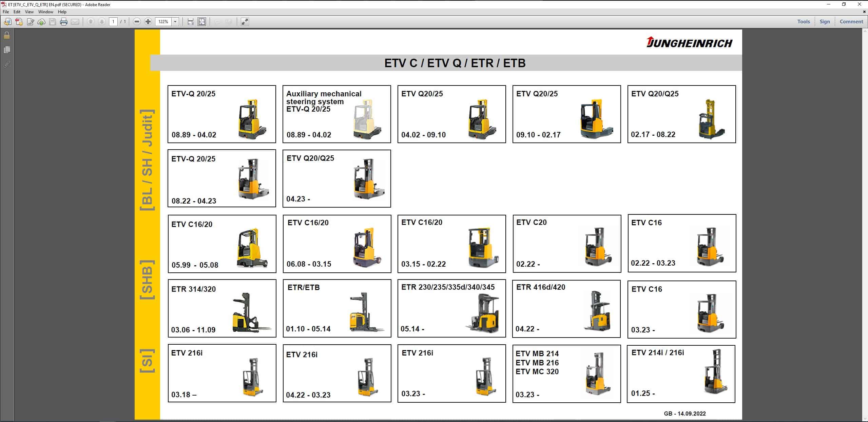Open the ETV Q20/Q25 02.17 - 08.22 card
The image size is (868, 422).
coord(681,114)
